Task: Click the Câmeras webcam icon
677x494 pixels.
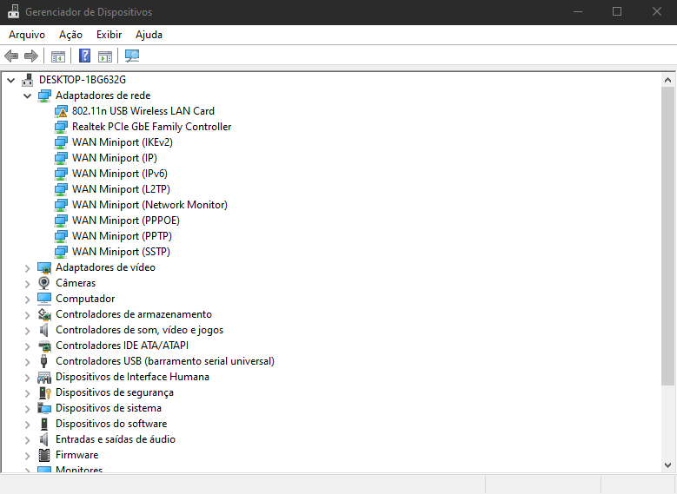Action: coord(44,283)
